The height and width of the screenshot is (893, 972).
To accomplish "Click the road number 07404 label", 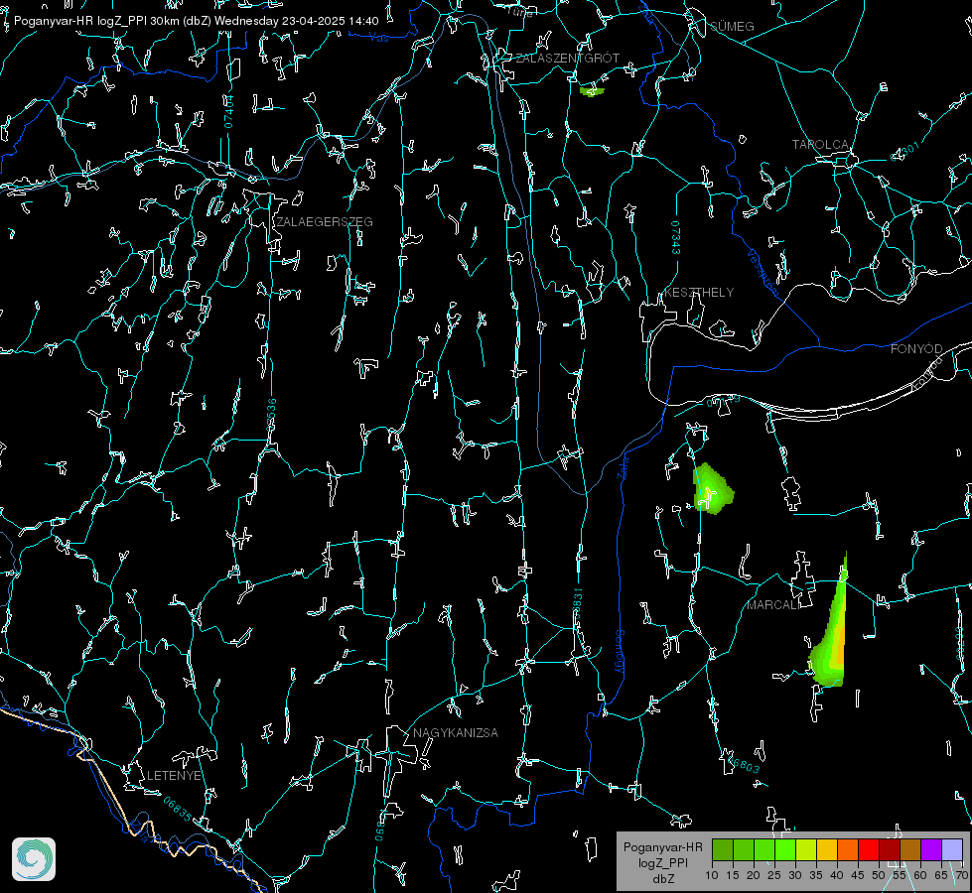I will click(229, 112).
